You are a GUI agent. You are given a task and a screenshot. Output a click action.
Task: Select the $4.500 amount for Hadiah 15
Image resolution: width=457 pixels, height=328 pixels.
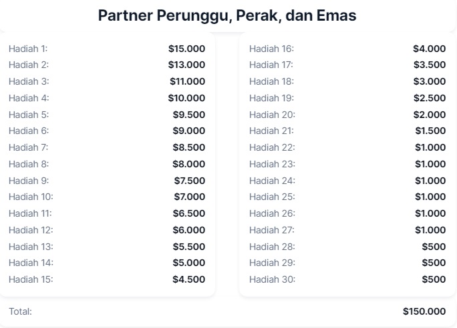(189, 279)
